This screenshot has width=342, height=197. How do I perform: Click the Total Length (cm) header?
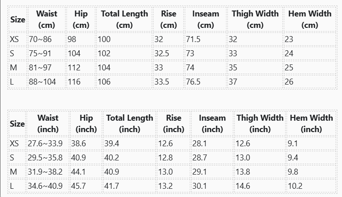124,19
